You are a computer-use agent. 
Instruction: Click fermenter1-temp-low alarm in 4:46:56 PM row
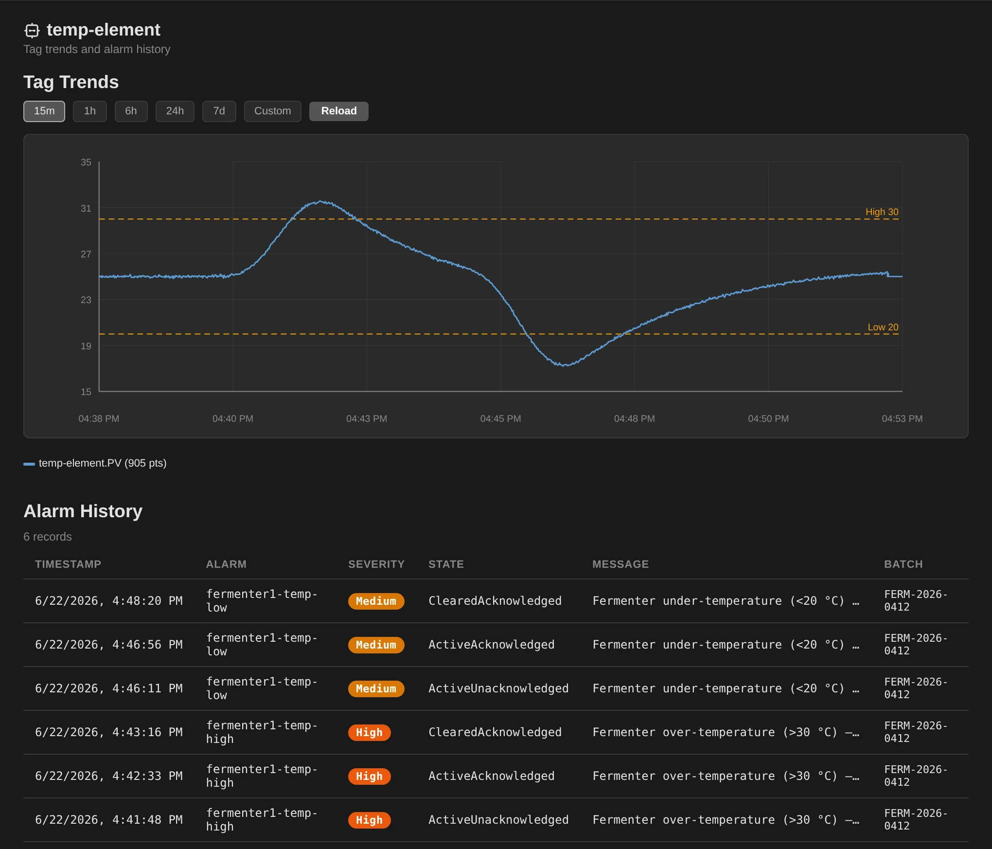pos(262,645)
